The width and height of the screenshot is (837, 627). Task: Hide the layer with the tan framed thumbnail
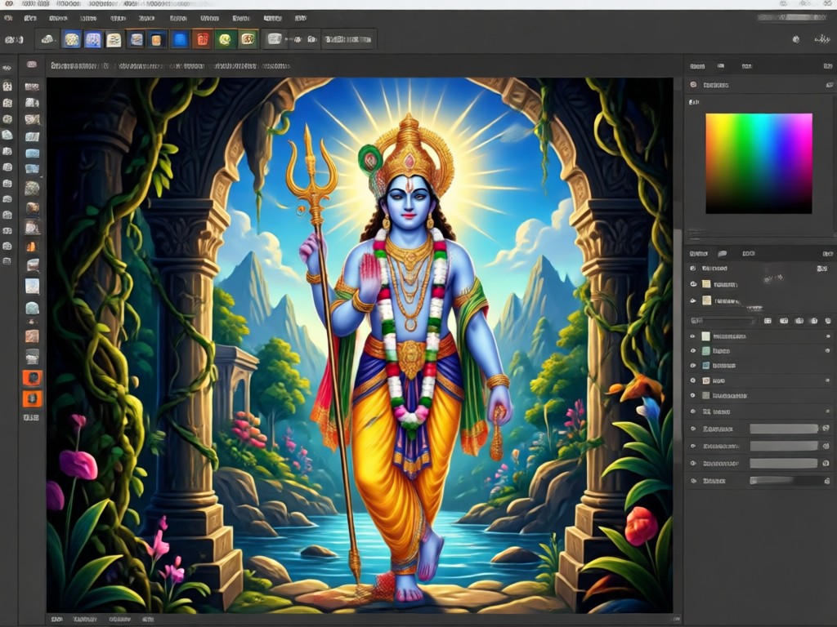(693, 380)
